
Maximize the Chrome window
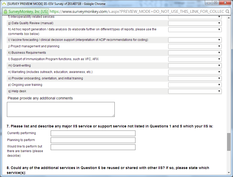coord(216,3)
